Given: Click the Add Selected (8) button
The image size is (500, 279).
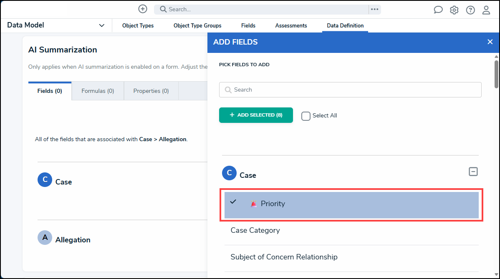Looking at the screenshot, I should point(256,115).
